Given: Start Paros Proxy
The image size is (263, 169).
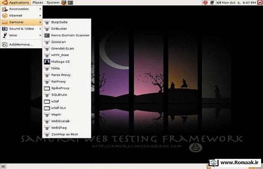Looking at the screenshot, I should [67, 75].
